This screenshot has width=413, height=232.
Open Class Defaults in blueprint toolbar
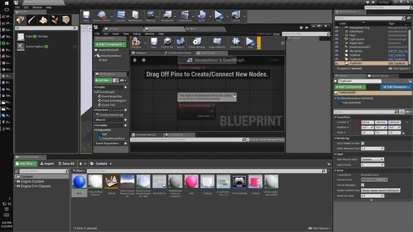[x=217, y=43]
